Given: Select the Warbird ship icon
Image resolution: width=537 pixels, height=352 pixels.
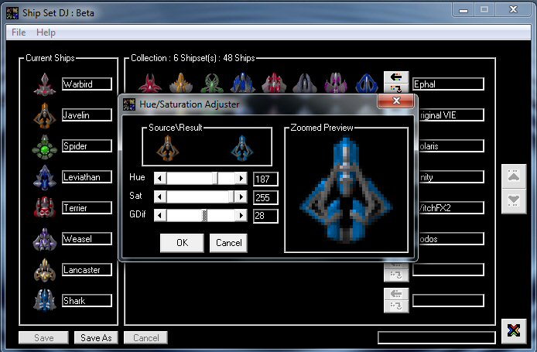Looking at the screenshot, I should [x=45, y=84].
